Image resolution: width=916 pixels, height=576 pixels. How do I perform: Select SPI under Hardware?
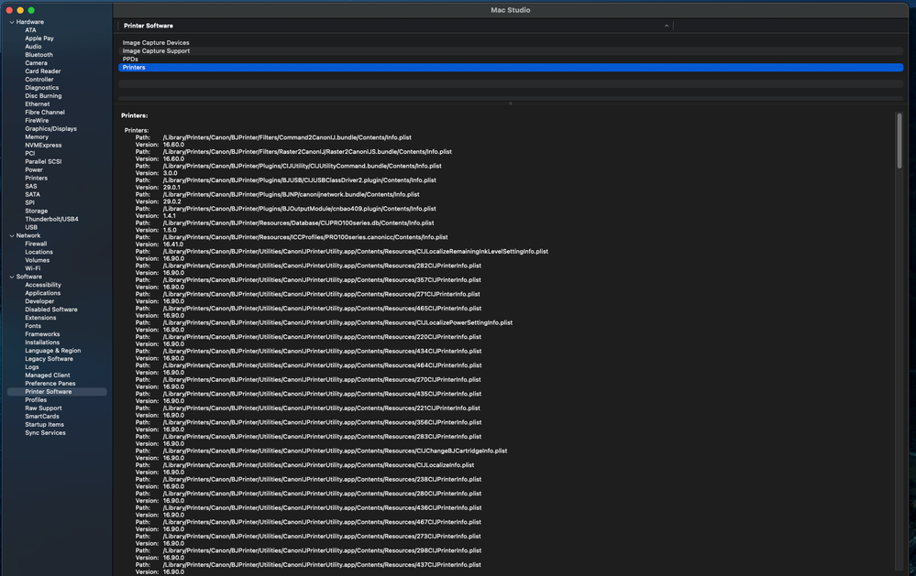click(29, 202)
